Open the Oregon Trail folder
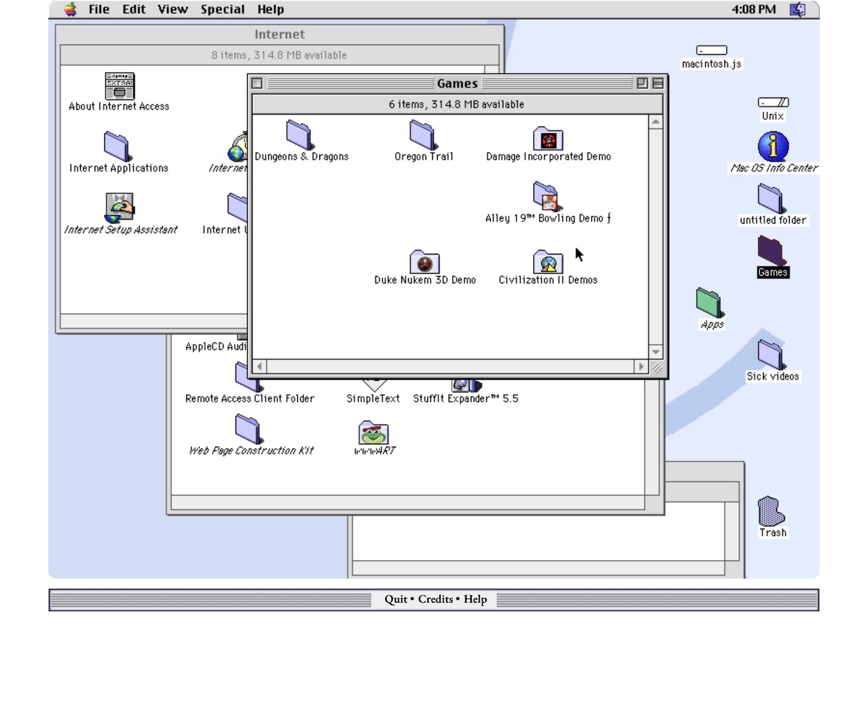Image resolution: width=868 pixels, height=704 pixels. [423, 134]
